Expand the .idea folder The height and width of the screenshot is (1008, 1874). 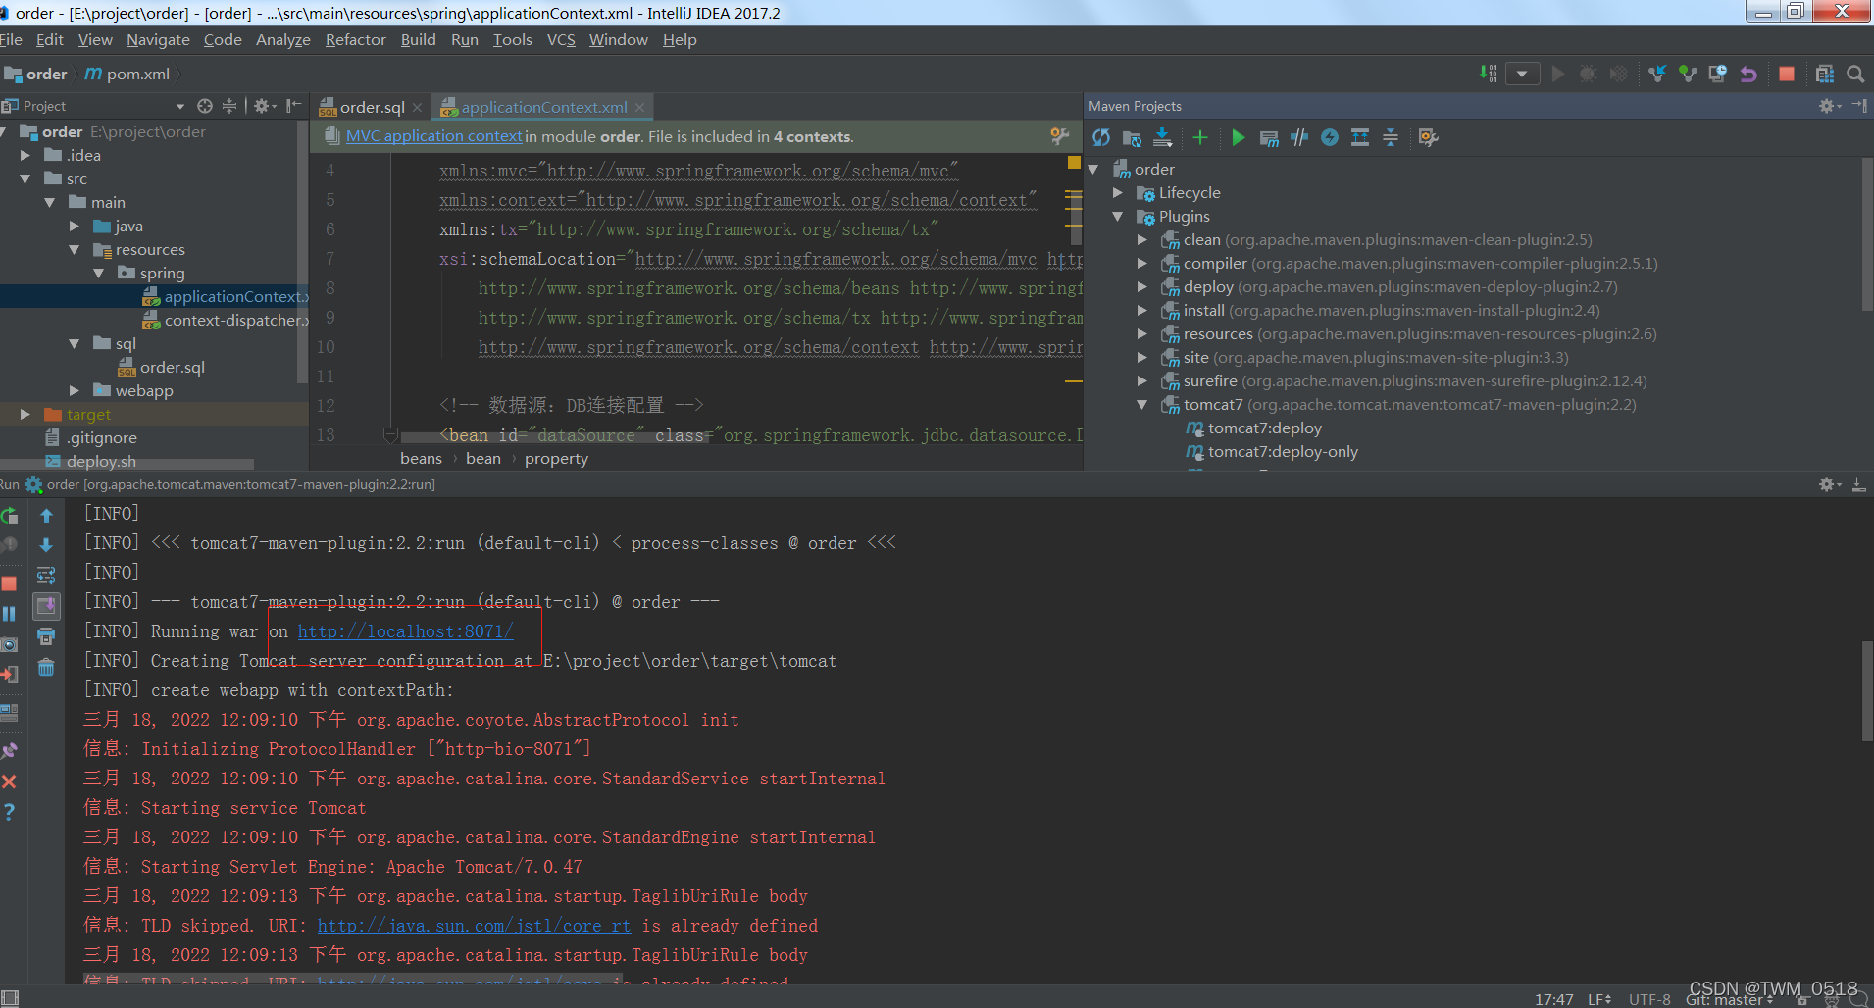point(25,155)
